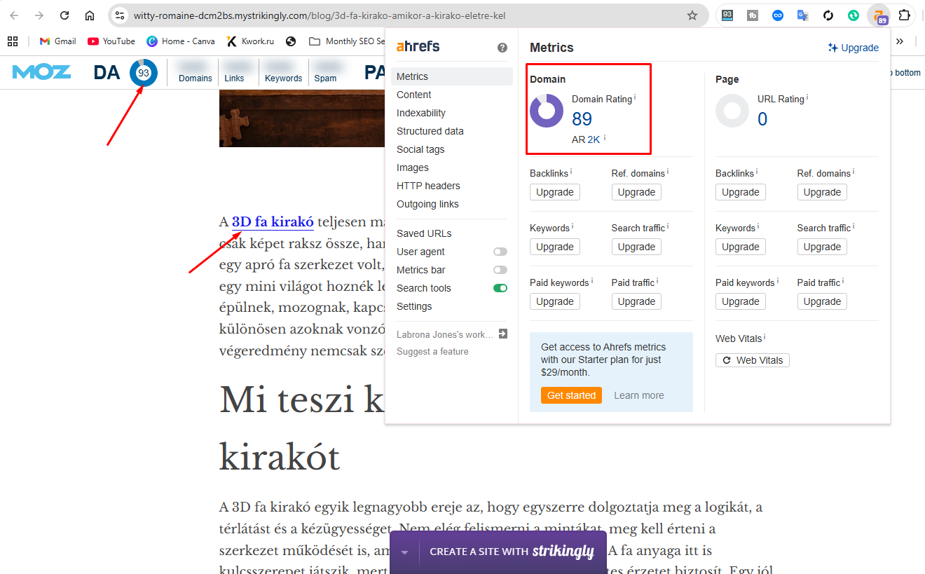
Task: Enable the User agent toggle
Action: coord(500,251)
